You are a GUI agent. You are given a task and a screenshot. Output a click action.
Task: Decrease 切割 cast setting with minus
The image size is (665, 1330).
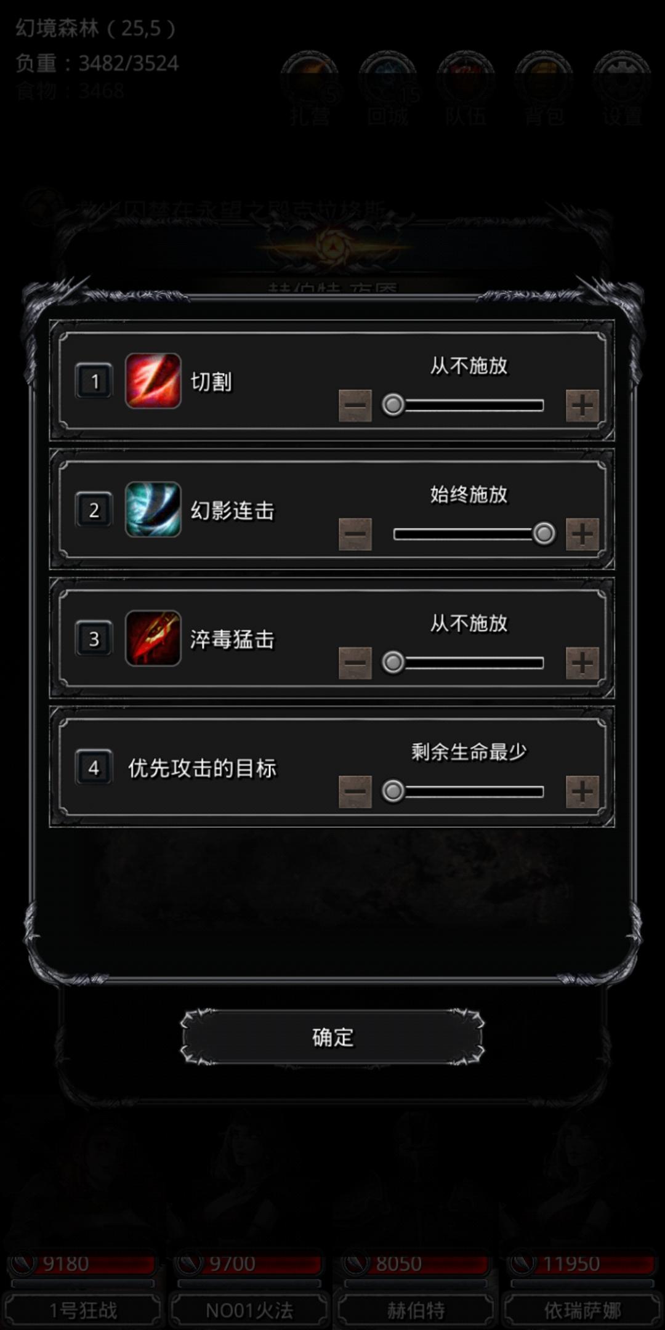click(x=355, y=406)
